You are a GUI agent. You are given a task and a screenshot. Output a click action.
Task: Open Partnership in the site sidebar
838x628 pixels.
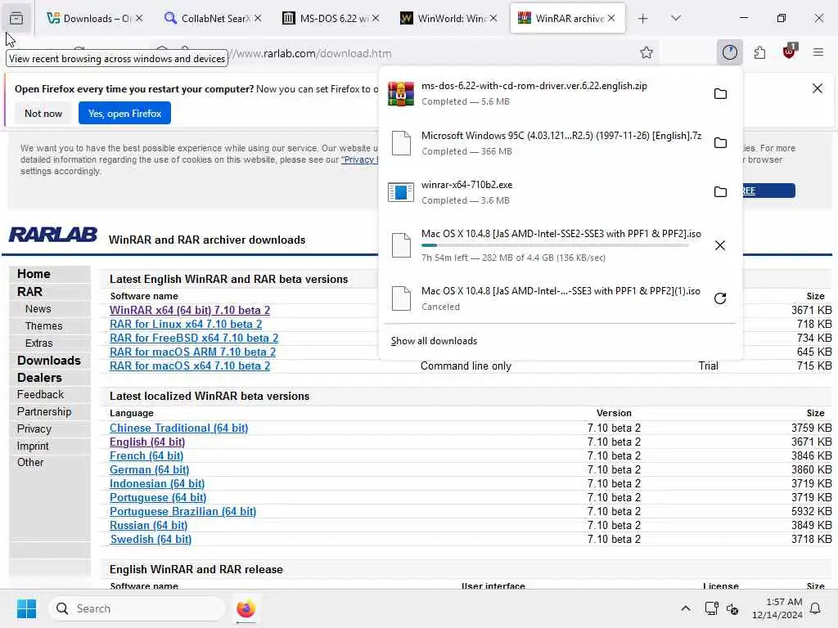tap(44, 412)
